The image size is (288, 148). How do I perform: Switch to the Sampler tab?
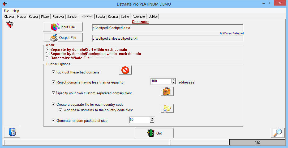click(72, 17)
